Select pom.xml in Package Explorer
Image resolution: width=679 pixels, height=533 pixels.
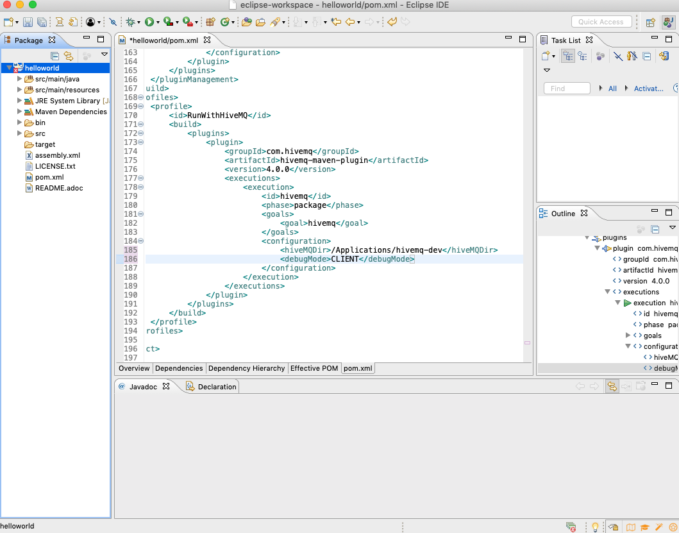pos(49,177)
